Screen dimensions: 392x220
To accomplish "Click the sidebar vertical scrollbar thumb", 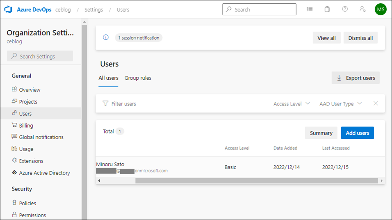I will (84, 122).
